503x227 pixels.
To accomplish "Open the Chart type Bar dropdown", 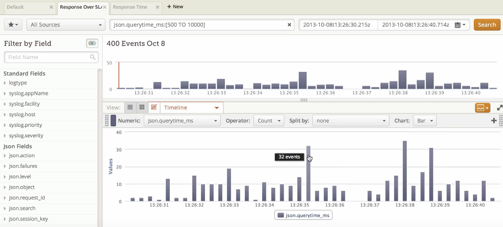I will tap(425, 121).
